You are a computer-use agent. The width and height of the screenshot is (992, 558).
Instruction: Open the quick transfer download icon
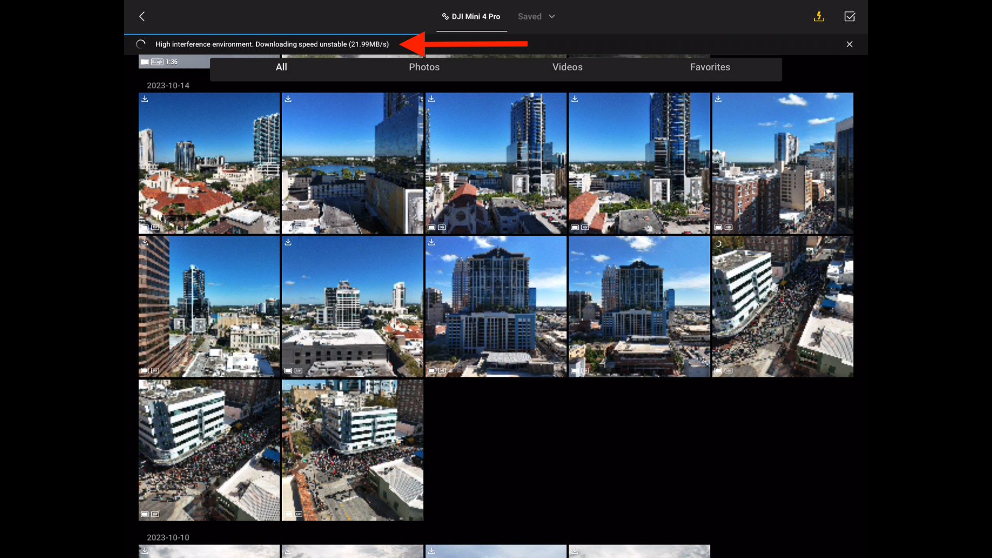819,17
